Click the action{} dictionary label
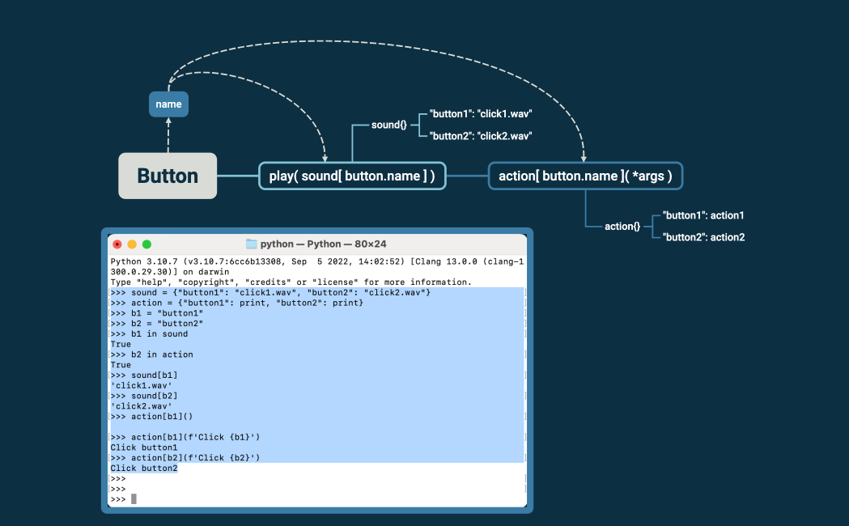Viewport: 849px width, 526px height. tap(622, 226)
